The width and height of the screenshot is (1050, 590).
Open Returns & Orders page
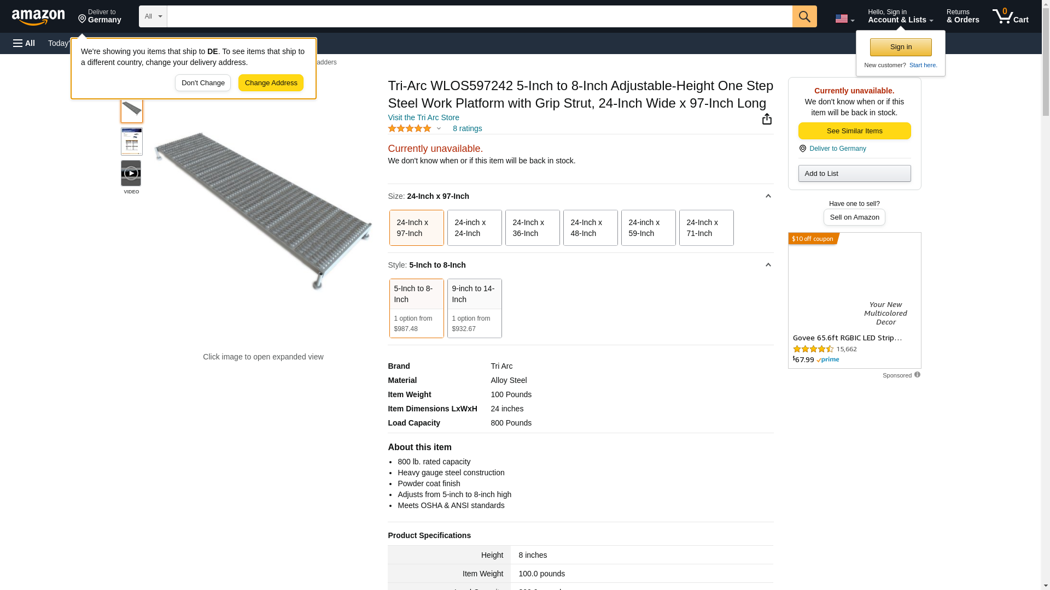962,16
